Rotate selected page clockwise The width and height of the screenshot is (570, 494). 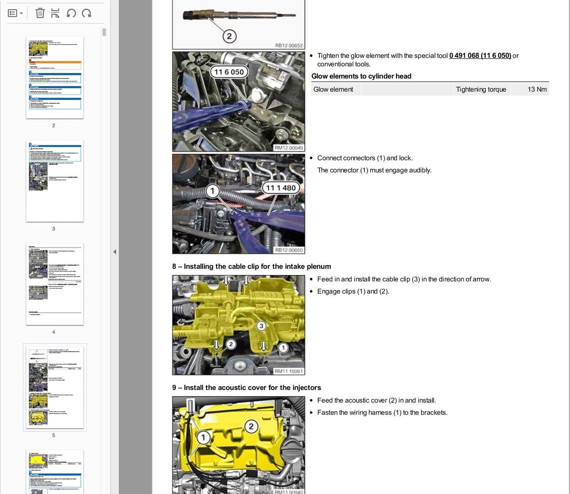(x=87, y=13)
